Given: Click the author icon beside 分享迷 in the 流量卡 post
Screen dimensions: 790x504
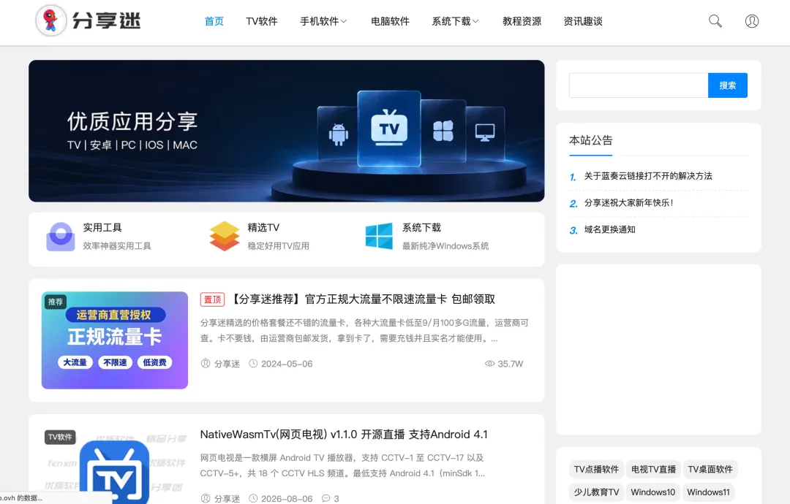Looking at the screenshot, I should (205, 363).
